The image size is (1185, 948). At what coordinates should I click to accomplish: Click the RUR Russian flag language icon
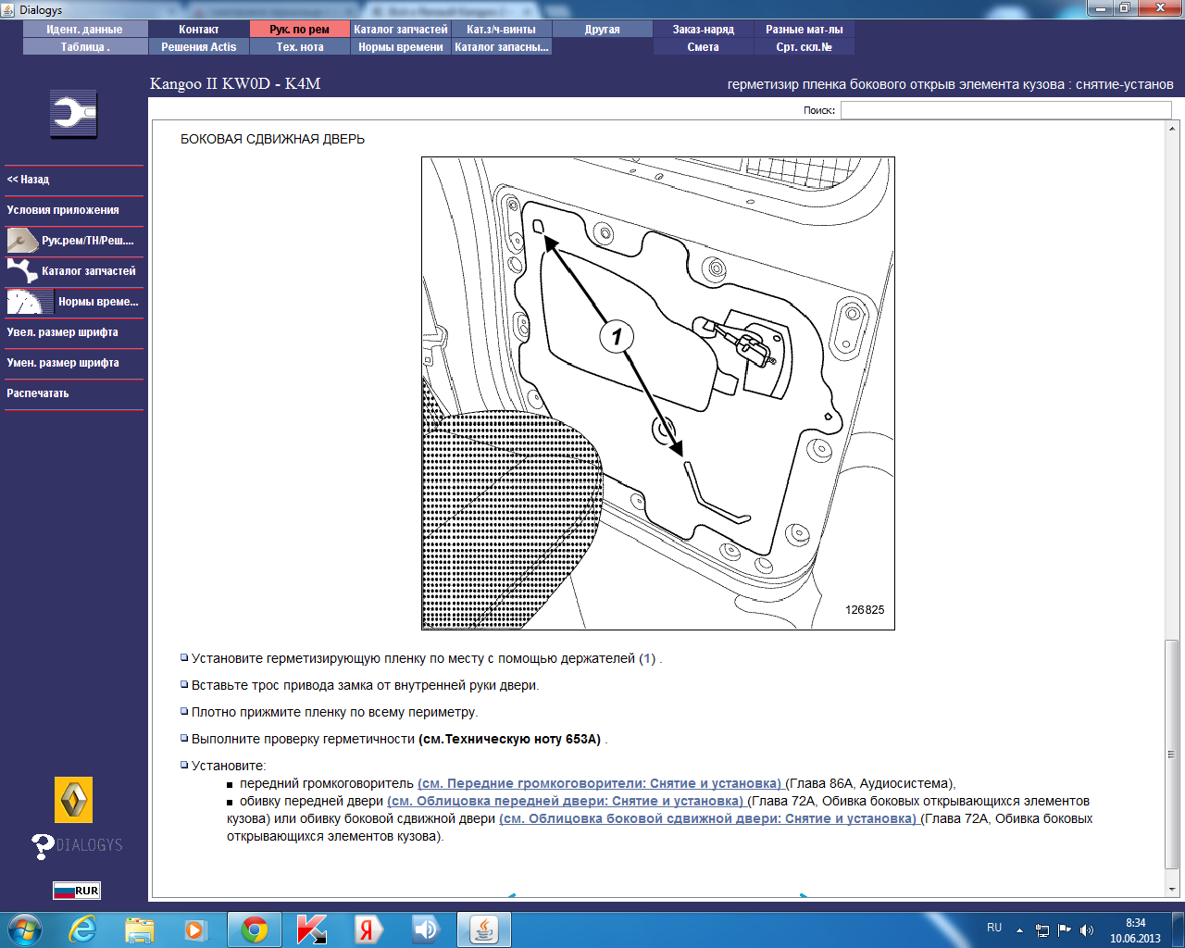[76, 891]
